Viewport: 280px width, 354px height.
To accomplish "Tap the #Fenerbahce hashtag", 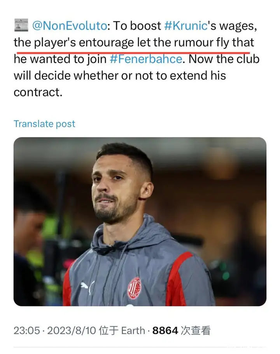I will [x=146, y=59].
